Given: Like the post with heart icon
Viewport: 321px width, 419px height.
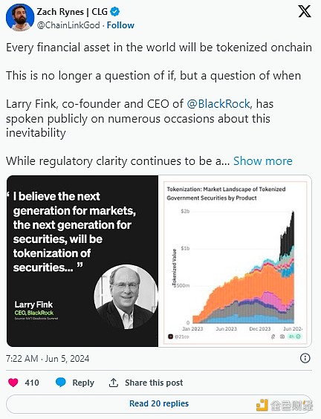Looking at the screenshot, I should [13, 383].
